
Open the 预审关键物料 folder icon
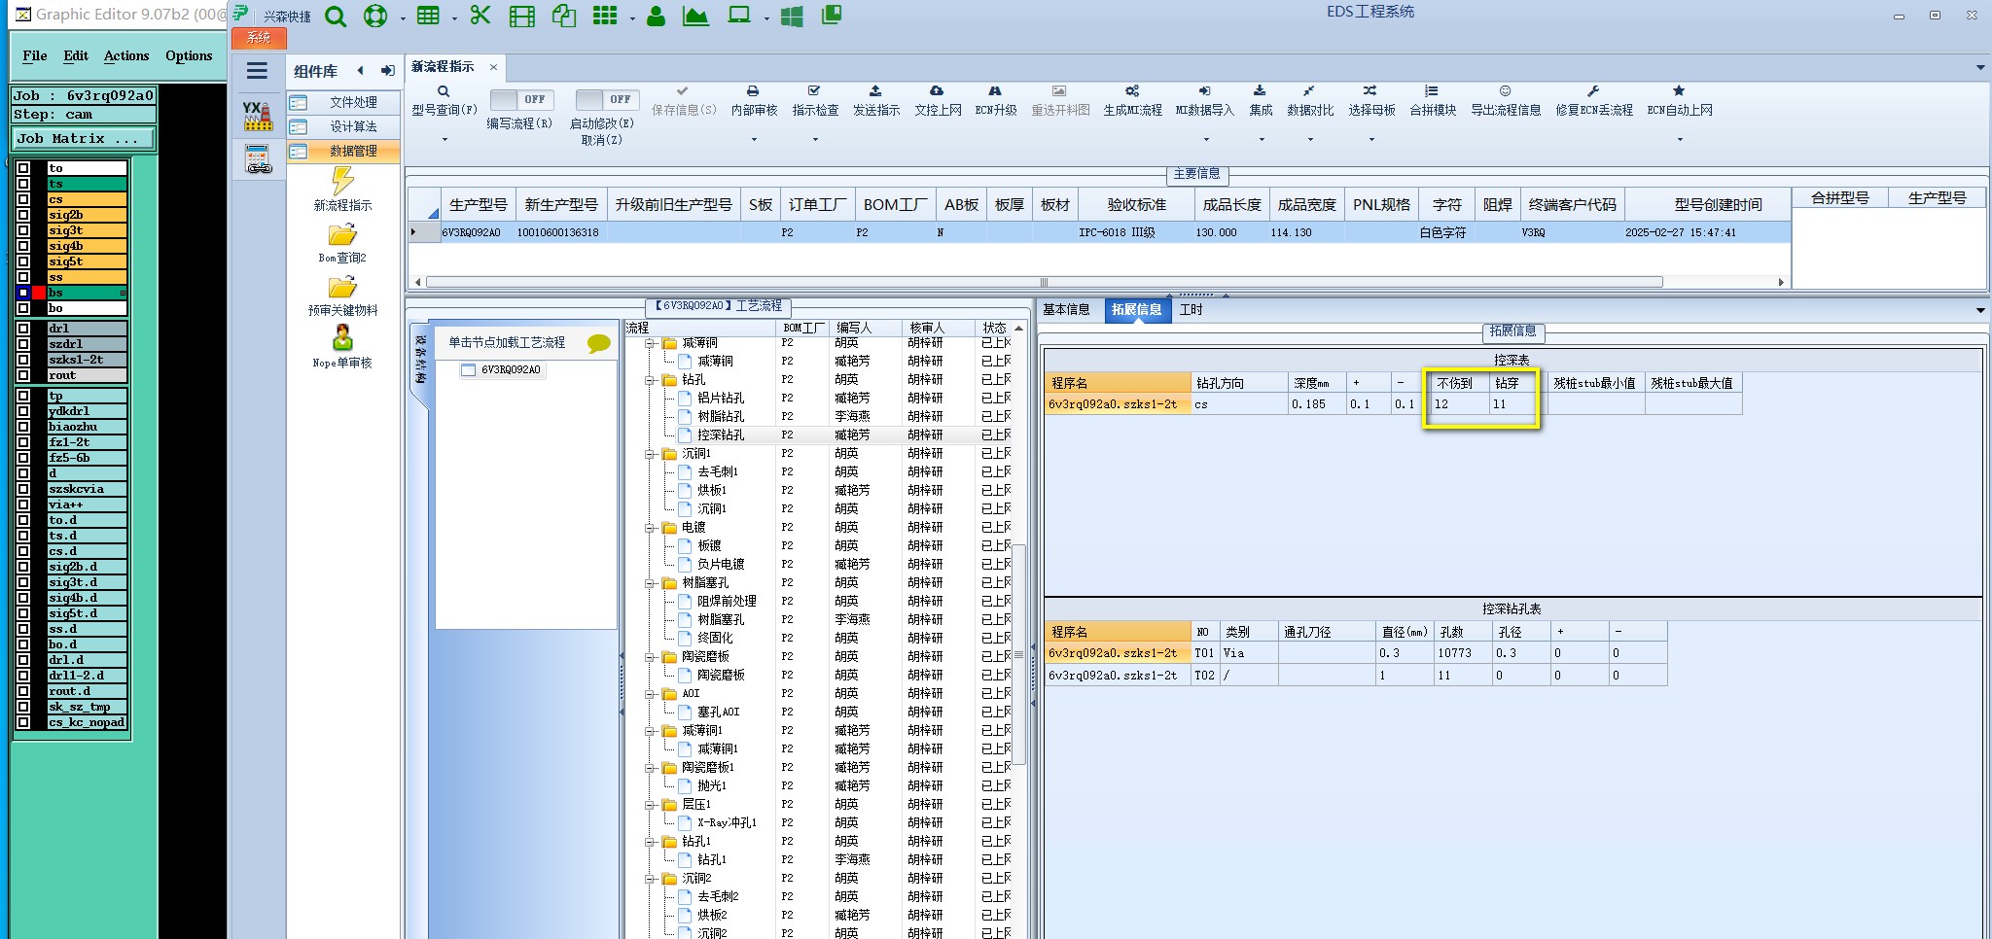342,288
